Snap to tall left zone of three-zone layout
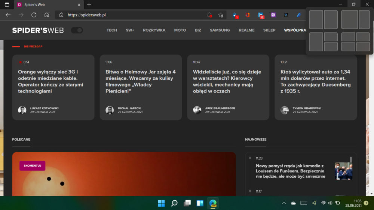 point(316,42)
